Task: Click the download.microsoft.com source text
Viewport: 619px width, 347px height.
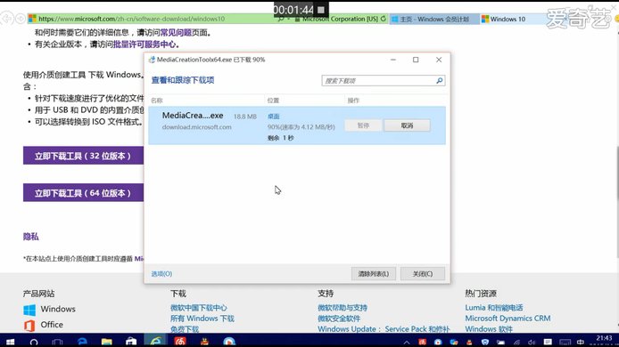Action: (196, 127)
